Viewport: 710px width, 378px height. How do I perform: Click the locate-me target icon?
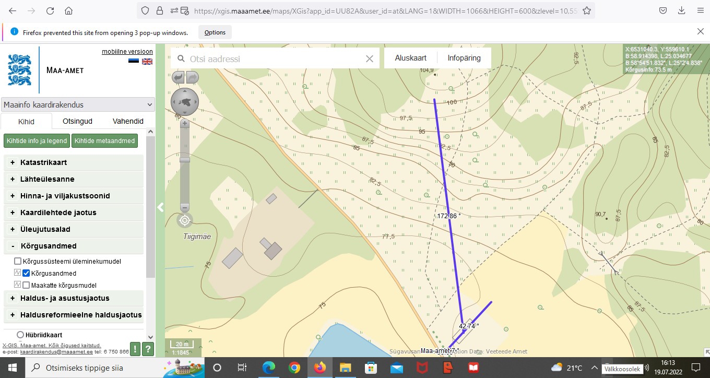point(185,220)
